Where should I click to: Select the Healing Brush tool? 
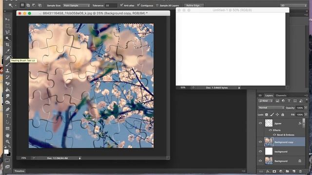pyautogui.click(x=8, y=58)
